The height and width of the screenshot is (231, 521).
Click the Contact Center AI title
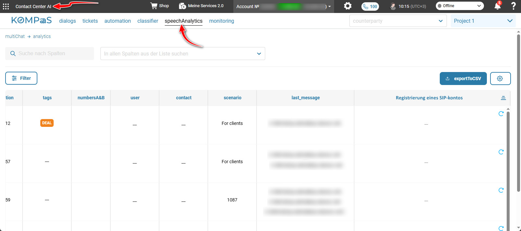tap(33, 6)
